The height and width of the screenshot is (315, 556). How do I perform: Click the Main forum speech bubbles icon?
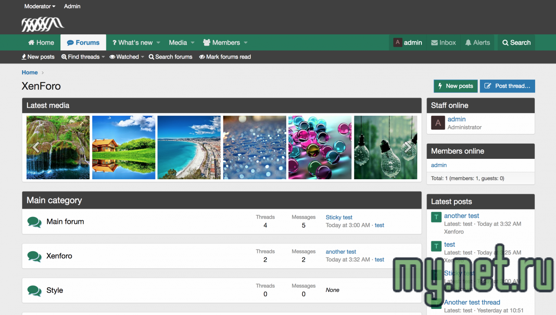34,222
